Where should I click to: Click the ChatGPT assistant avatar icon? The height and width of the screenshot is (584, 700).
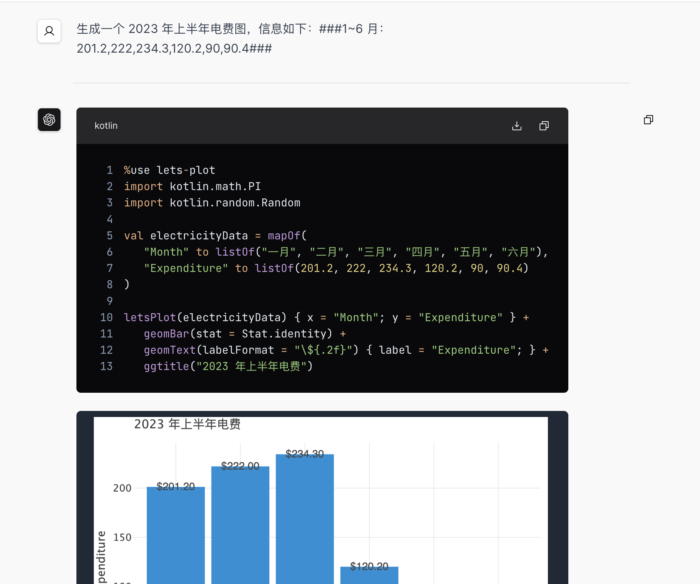49,120
